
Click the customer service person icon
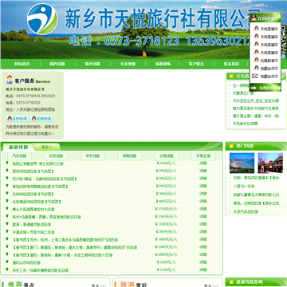[x=10, y=80]
